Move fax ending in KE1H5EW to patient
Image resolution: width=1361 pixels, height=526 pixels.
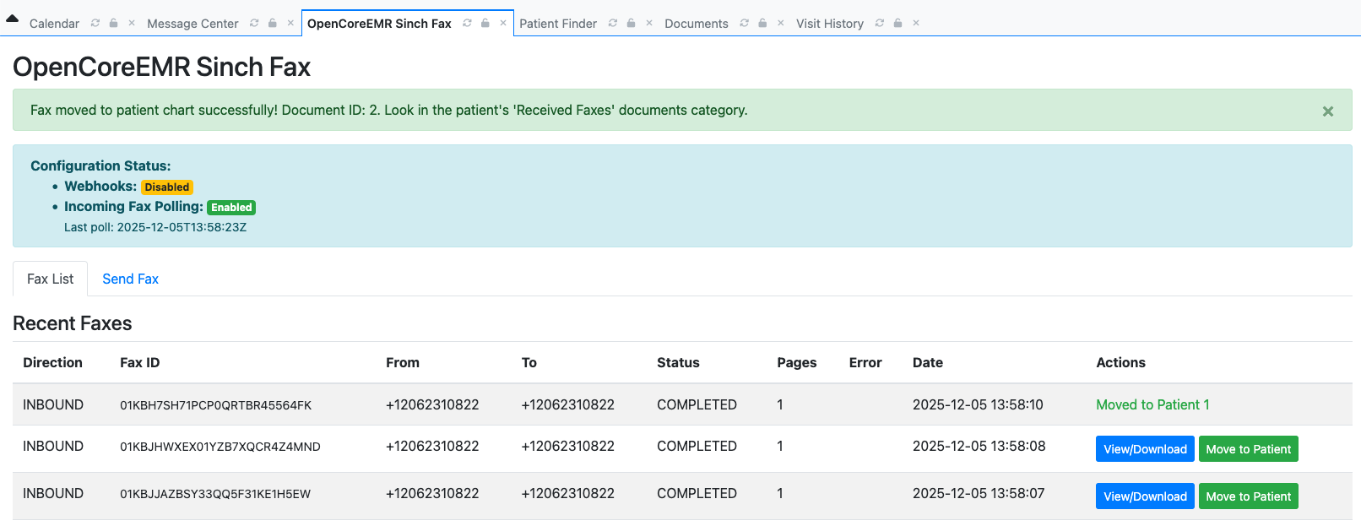pos(1248,496)
